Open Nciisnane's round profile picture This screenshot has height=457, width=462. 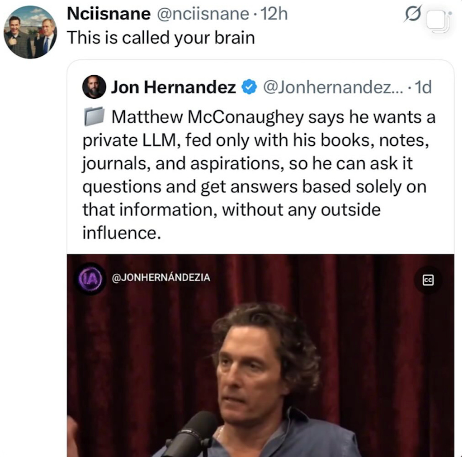coord(30,32)
